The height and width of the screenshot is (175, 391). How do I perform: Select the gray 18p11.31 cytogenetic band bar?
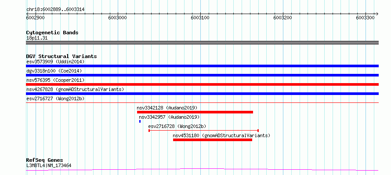coord(202,43)
